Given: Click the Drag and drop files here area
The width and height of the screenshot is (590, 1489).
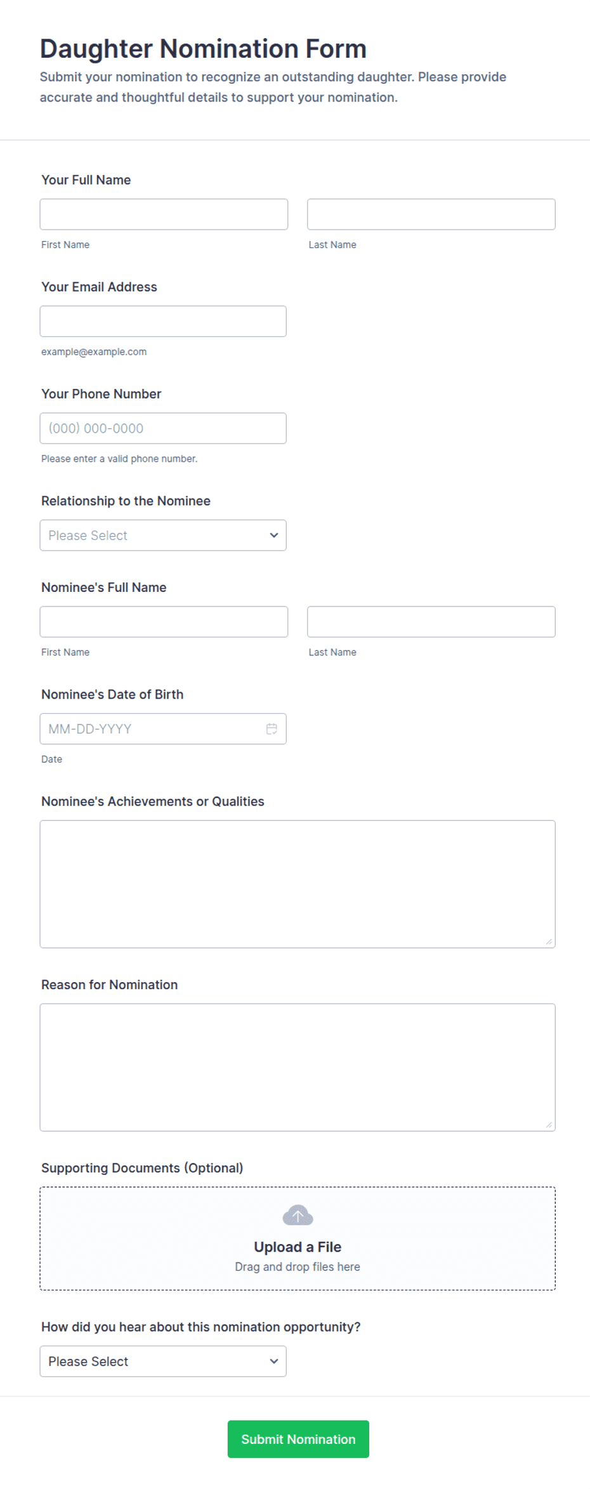Looking at the screenshot, I should tap(298, 1267).
